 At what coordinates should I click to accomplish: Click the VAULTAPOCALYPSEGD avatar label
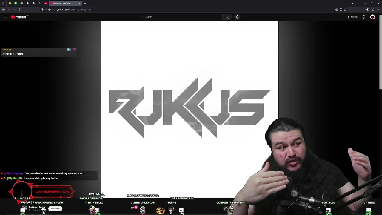143,196
